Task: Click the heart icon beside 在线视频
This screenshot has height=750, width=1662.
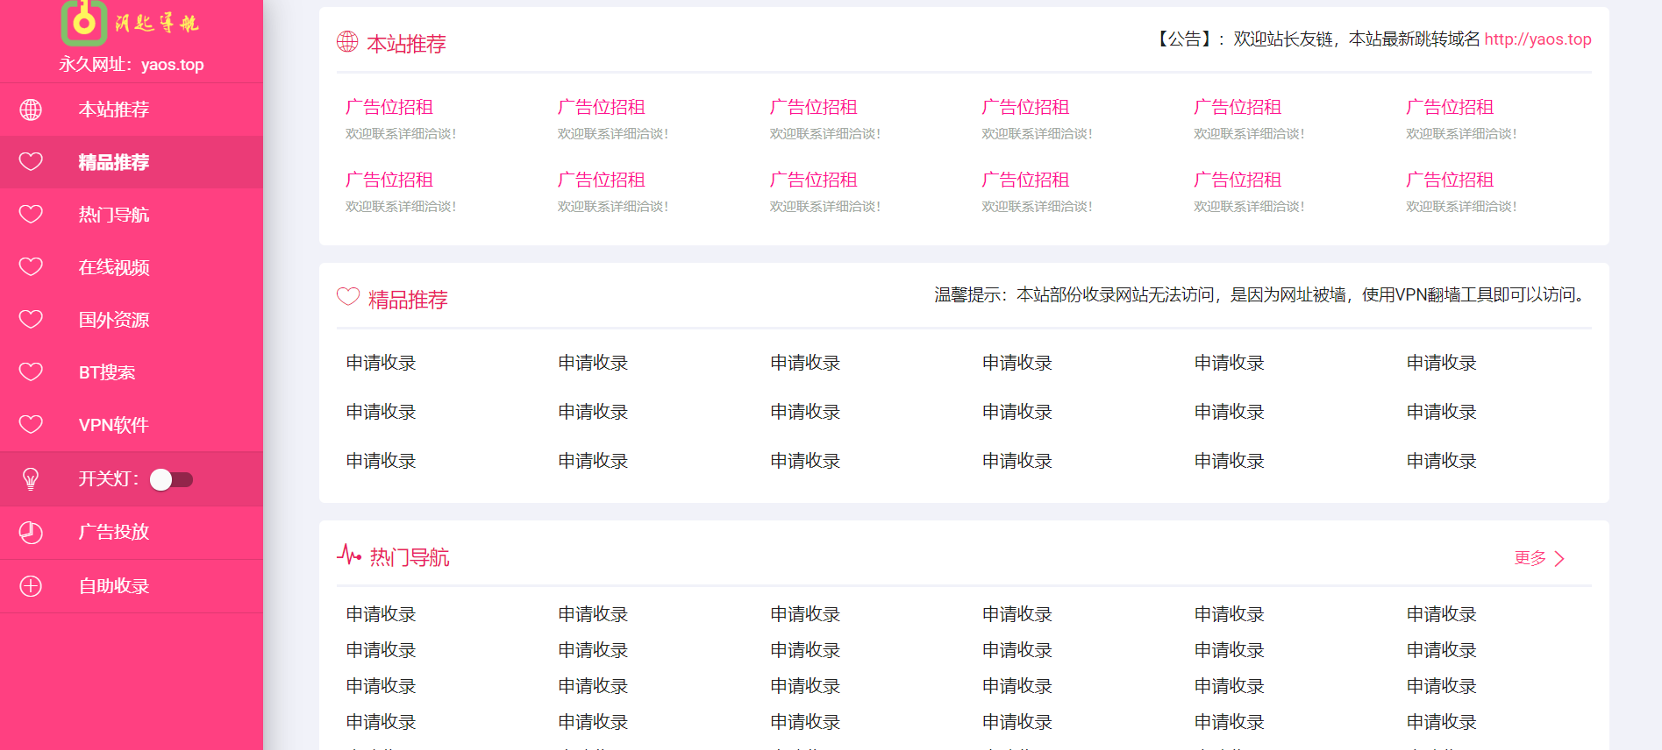Action: tap(31, 267)
